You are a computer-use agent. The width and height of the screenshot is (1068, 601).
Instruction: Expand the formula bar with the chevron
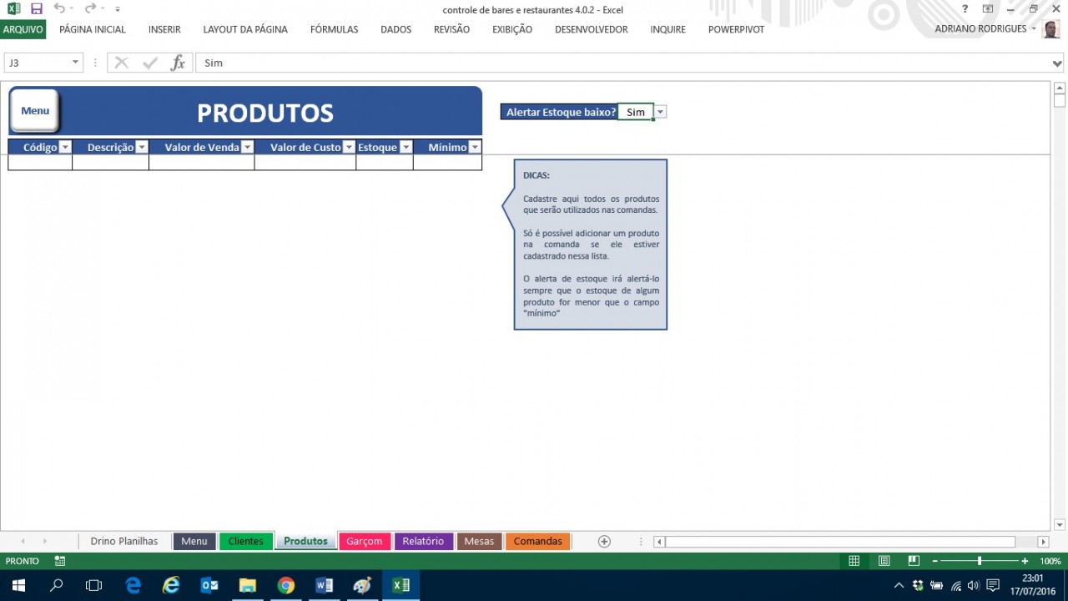1058,63
